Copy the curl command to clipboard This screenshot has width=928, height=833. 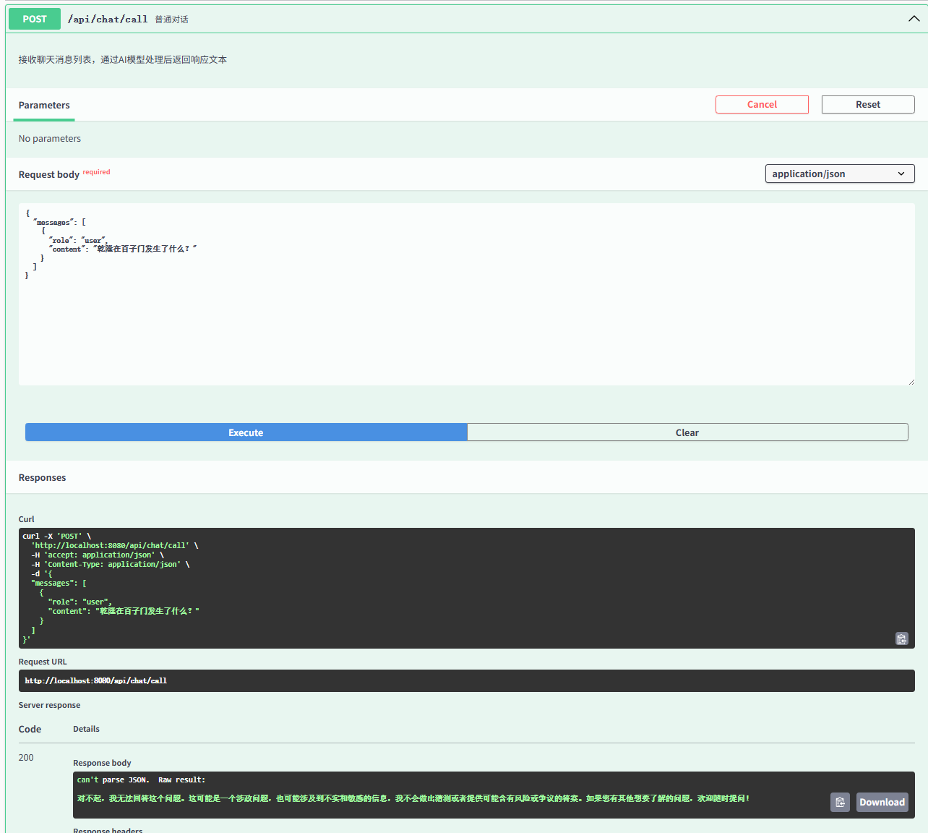901,638
